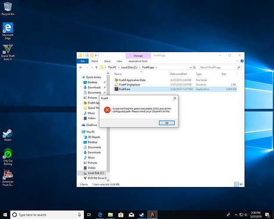Select the FiveM Application Data folder
The width and height of the screenshot is (274, 219).
click(132, 80)
